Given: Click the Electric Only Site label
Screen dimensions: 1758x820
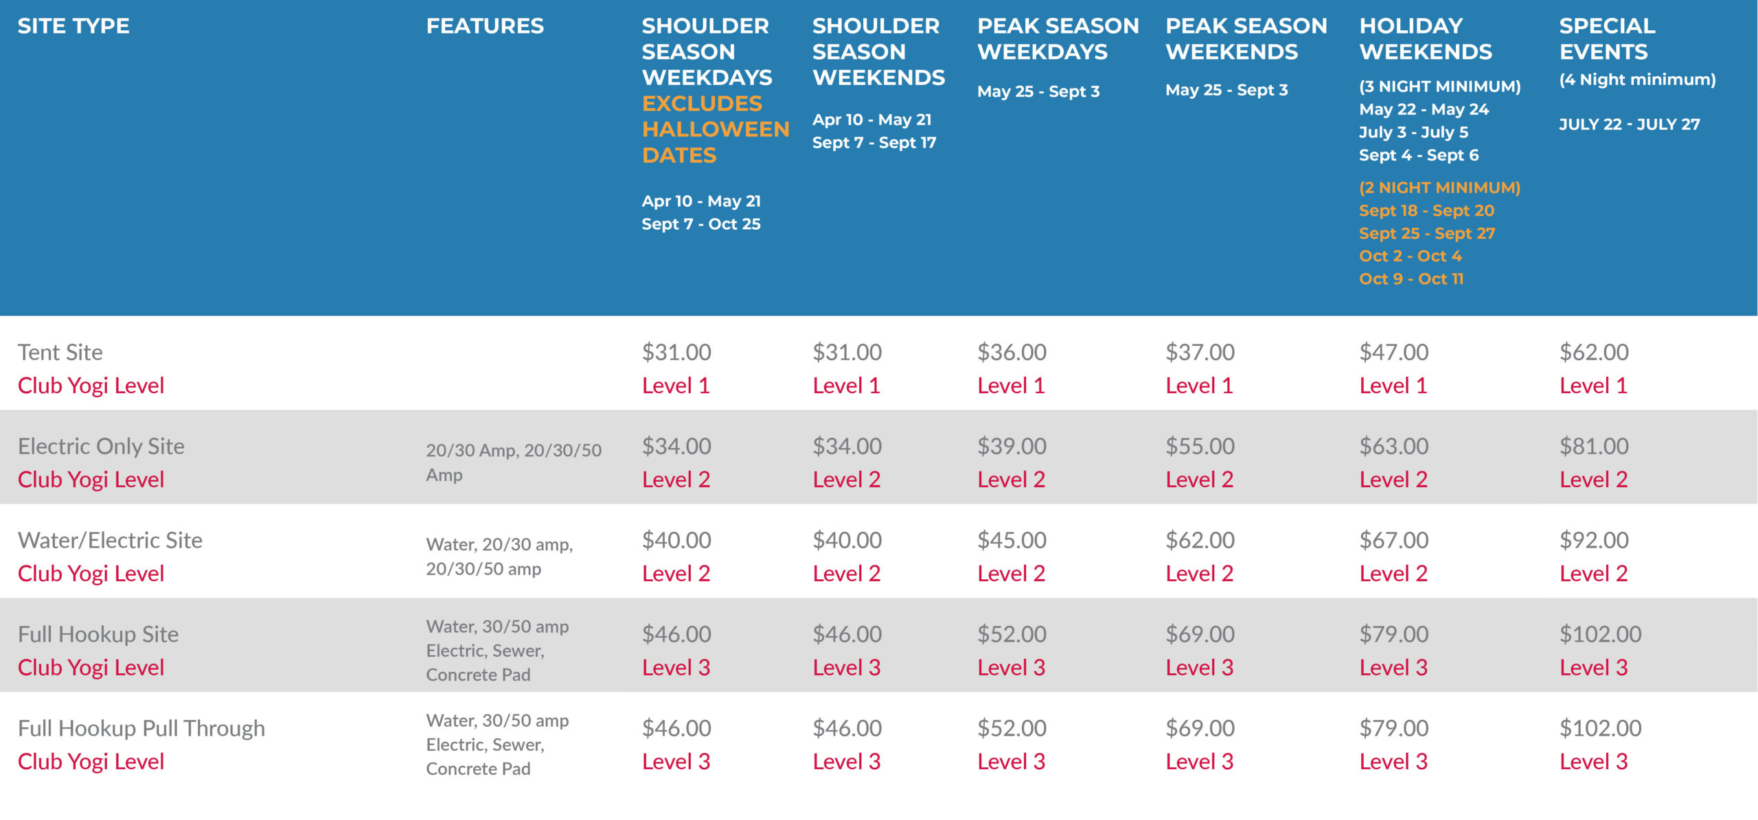Looking at the screenshot, I should (x=101, y=446).
